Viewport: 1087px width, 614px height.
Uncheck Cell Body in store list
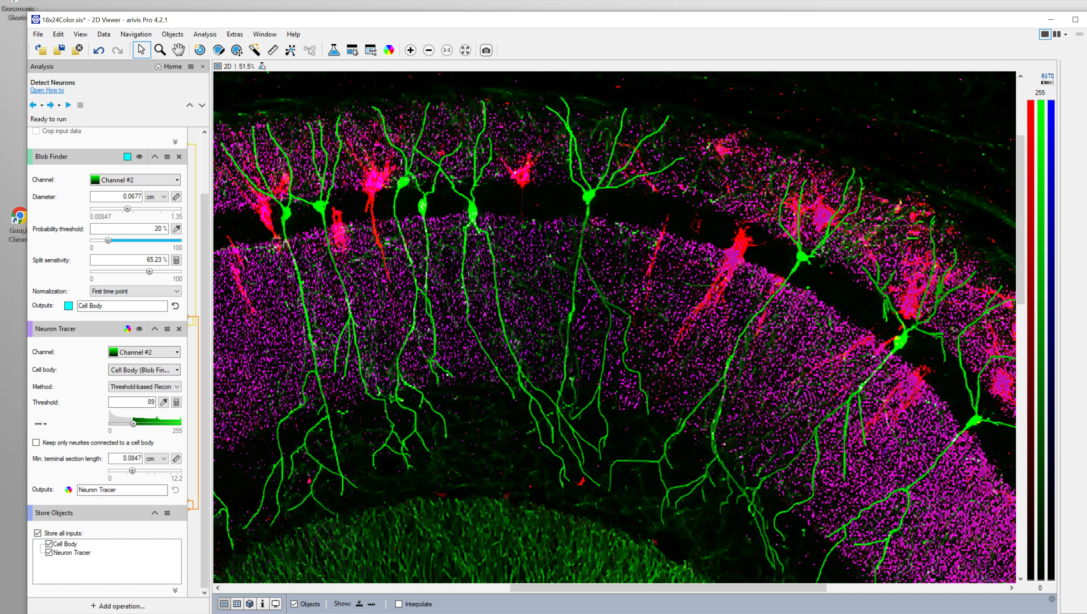point(49,544)
